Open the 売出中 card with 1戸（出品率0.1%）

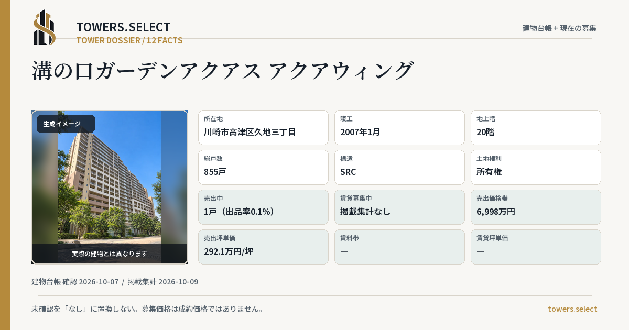coord(263,207)
